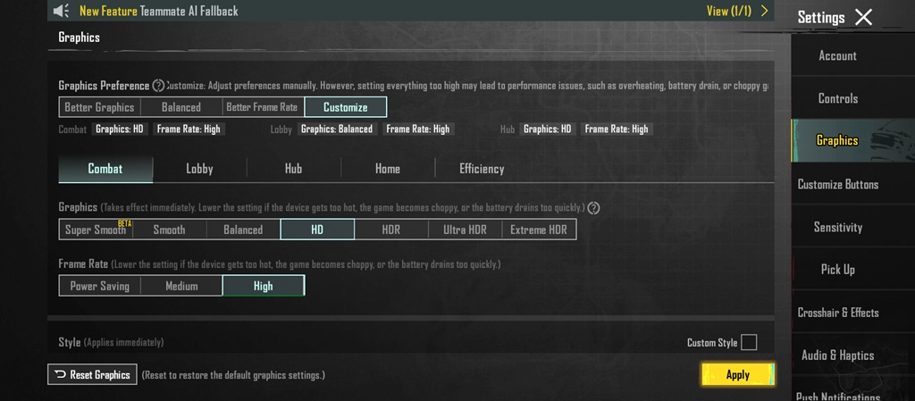This screenshot has width=915, height=401.
Task: Open help icon beside Graphics quality description
Action: pos(593,207)
